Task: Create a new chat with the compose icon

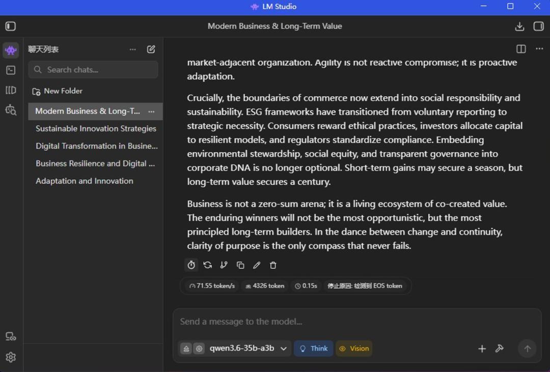Action: tap(151, 49)
